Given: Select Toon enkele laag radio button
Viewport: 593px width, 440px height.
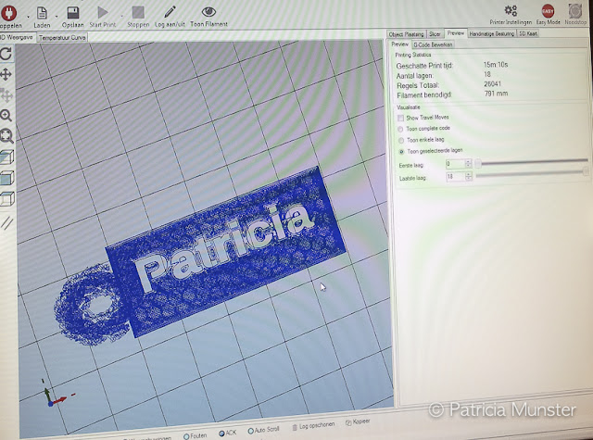Looking at the screenshot, I should 401,141.
